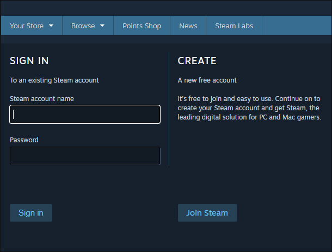The height and width of the screenshot is (252, 332).
Task: Click 'A new free account' text
Action: click(207, 80)
